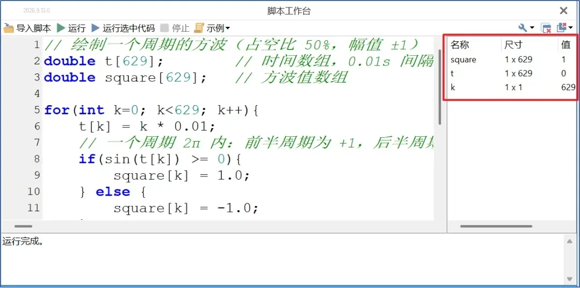Click the 值 column header
580x288 pixels.
pyautogui.click(x=566, y=45)
